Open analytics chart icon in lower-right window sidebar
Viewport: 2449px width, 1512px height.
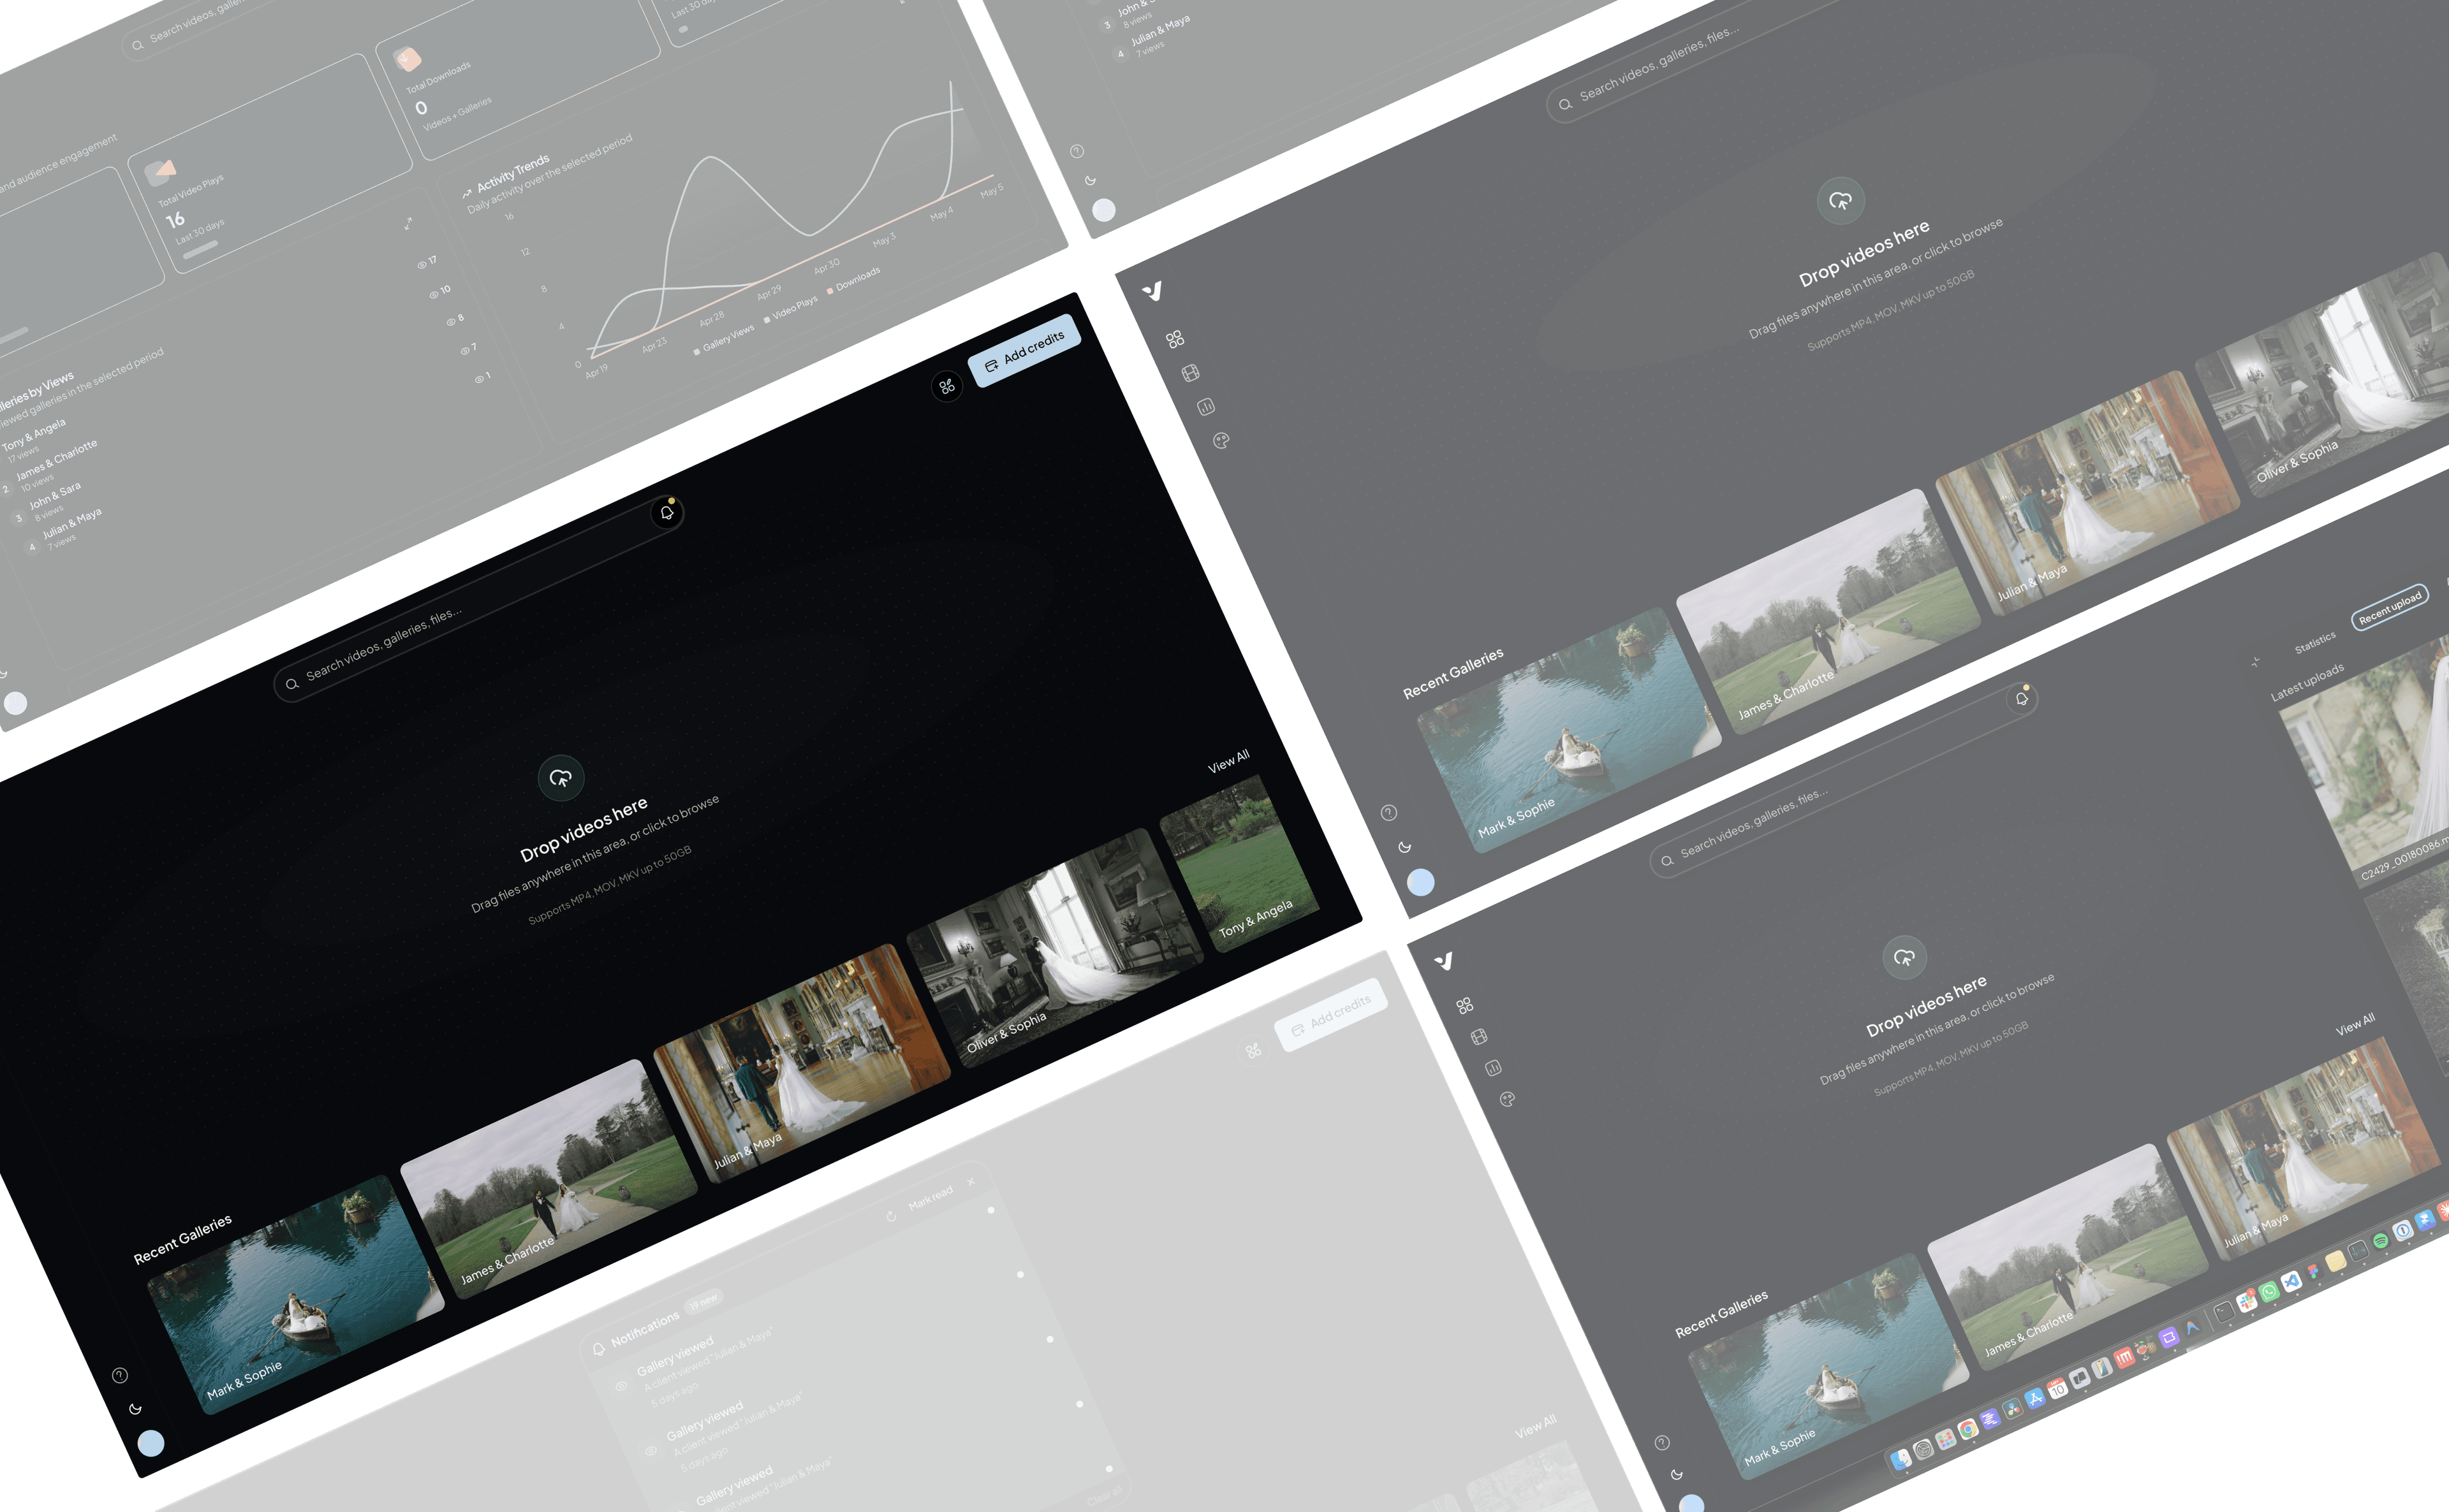pyautogui.click(x=1494, y=1068)
